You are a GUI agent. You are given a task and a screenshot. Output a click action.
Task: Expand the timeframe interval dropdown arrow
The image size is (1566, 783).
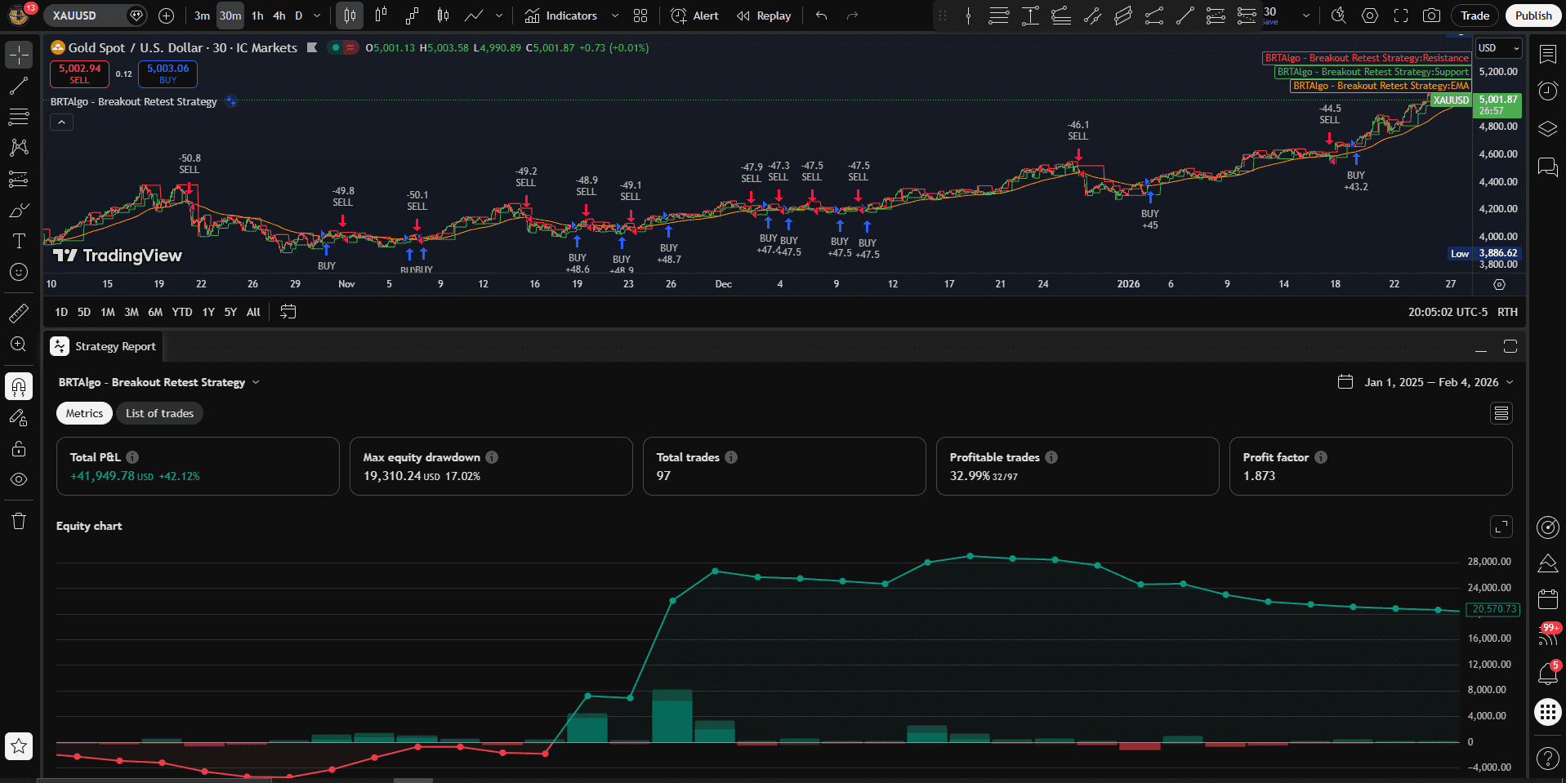[317, 16]
